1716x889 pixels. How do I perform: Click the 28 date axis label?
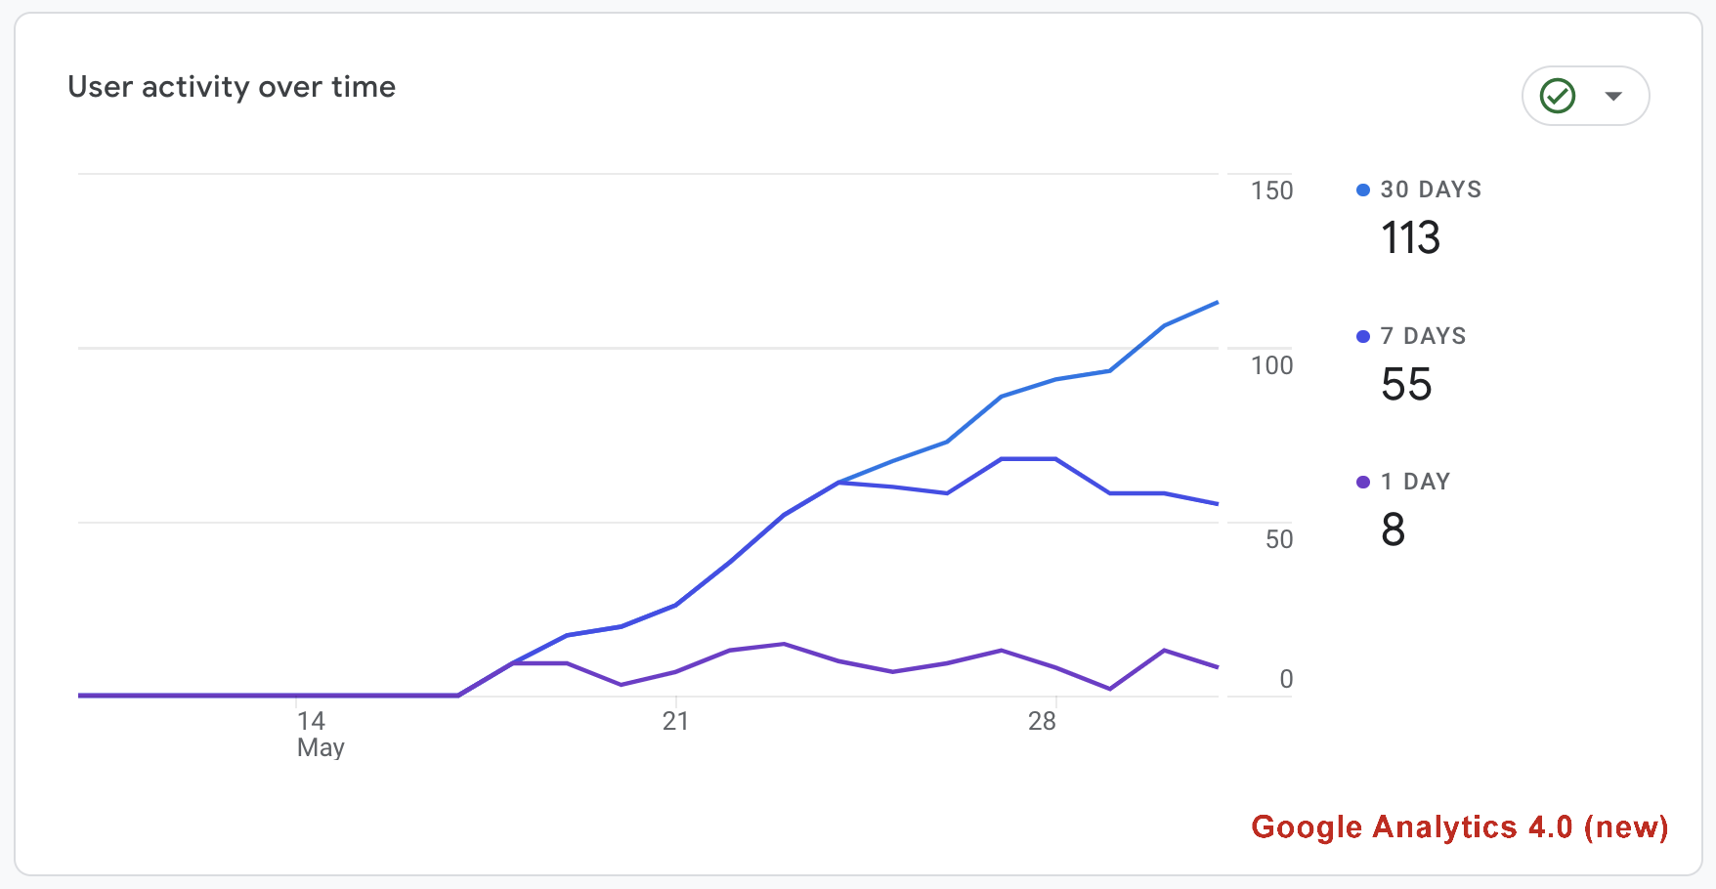click(x=1042, y=722)
